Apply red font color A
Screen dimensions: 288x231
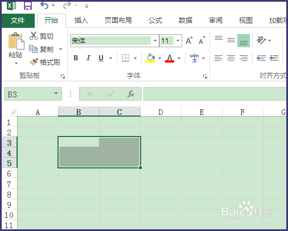[170, 58]
